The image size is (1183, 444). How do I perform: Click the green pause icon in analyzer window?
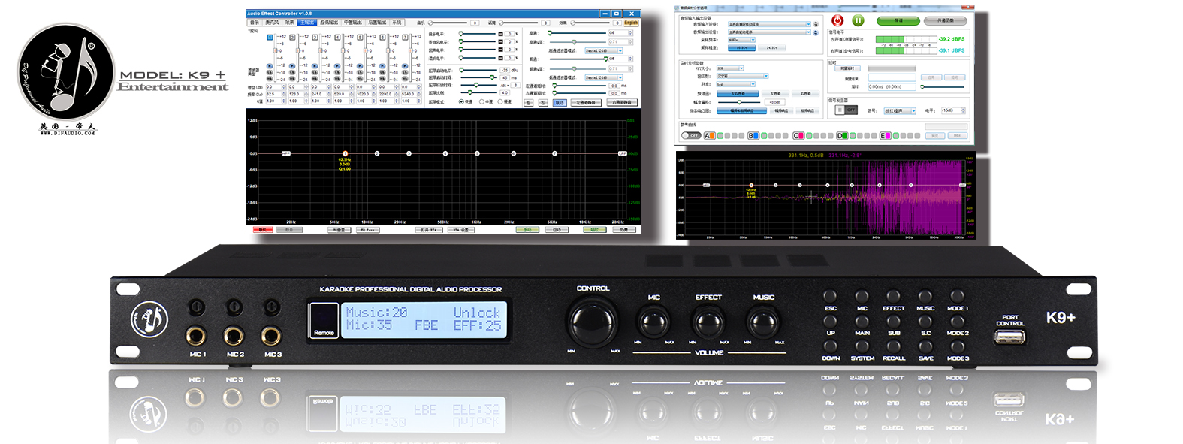858,20
